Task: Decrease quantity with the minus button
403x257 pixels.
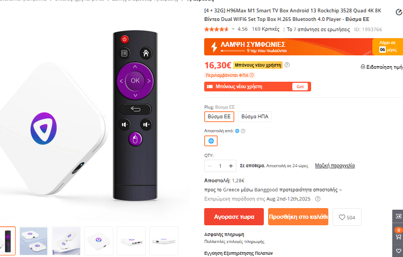Action: (210, 166)
